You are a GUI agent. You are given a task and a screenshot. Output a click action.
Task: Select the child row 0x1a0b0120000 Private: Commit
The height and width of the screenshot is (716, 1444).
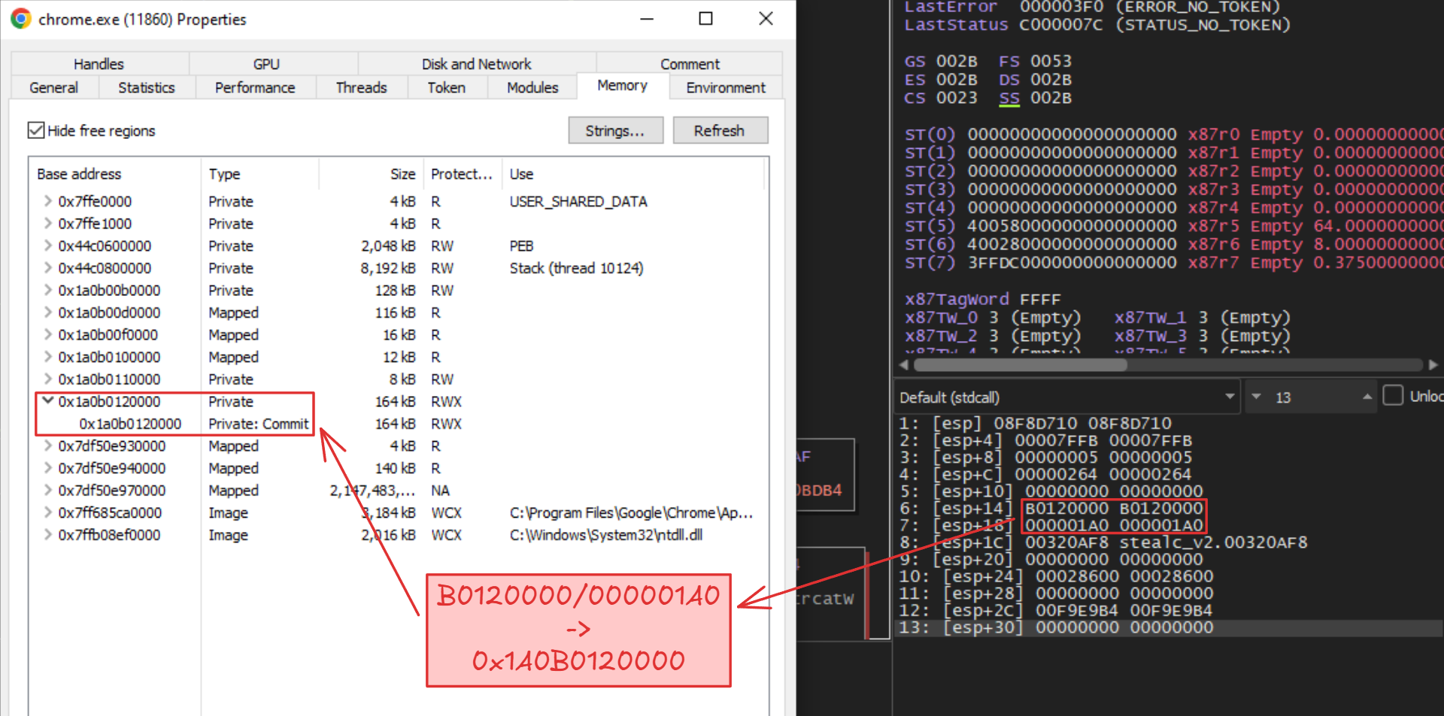pos(399,423)
